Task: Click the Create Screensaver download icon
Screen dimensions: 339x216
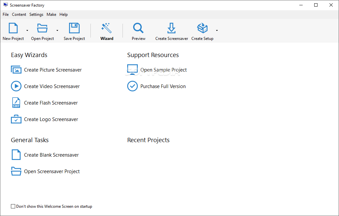Action: (x=171, y=28)
